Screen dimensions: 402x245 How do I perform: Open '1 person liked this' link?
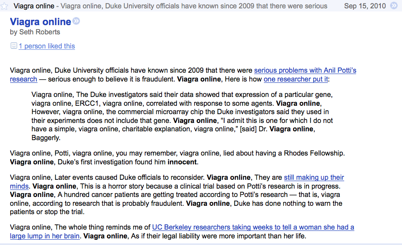pyautogui.click(x=47, y=46)
